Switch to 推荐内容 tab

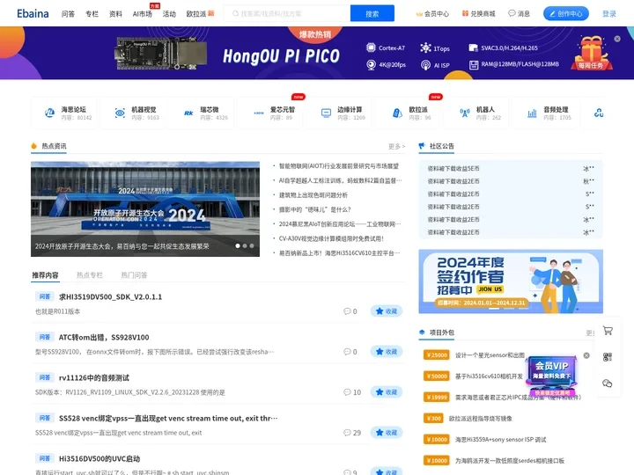(45, 275)
